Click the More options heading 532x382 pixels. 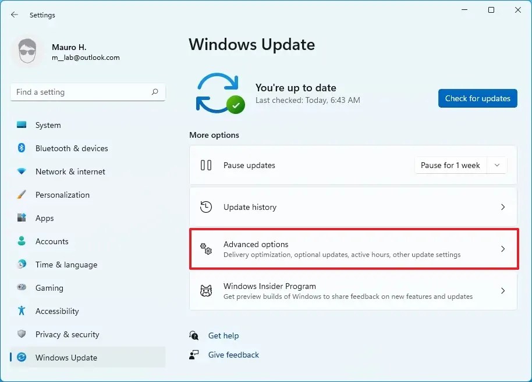pos(214,135)
